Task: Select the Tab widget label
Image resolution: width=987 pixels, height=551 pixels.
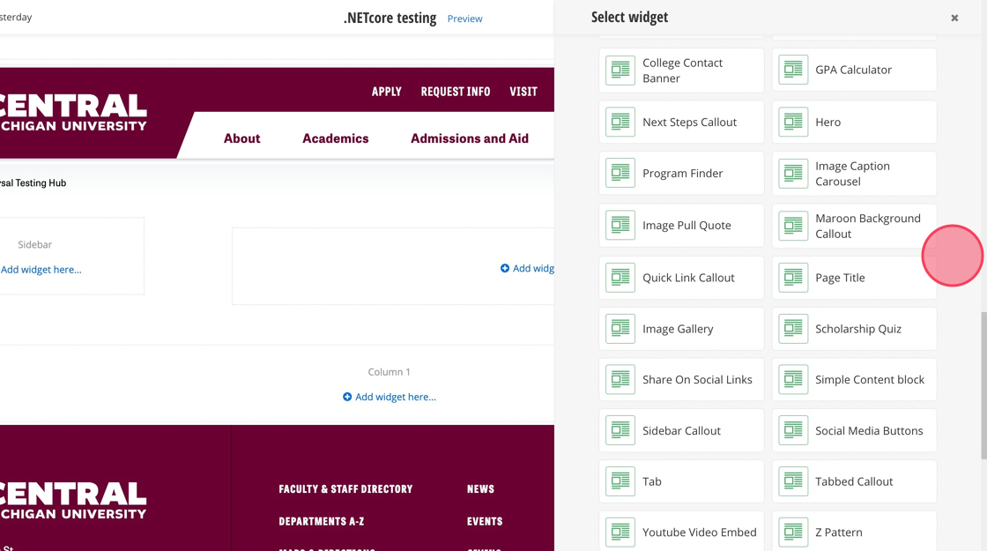Action: (x=651, y=481)
